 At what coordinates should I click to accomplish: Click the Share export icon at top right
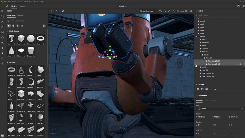click(238, 6)
